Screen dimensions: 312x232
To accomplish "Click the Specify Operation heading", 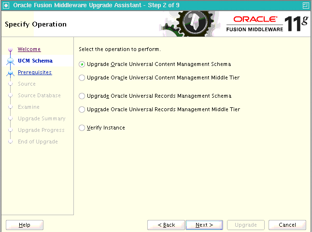I will pyautogui.click(x=36, y=24).
